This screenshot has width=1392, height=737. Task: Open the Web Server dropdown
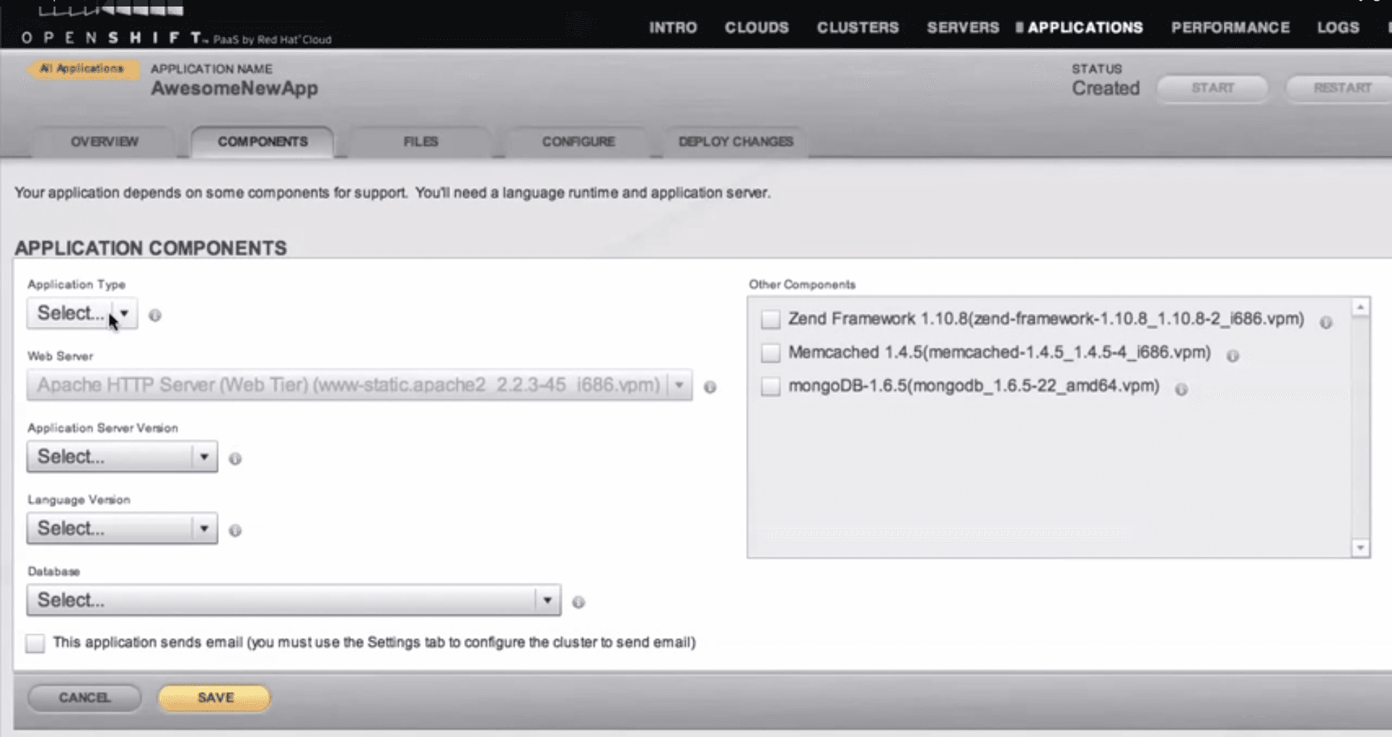point(360,385)
